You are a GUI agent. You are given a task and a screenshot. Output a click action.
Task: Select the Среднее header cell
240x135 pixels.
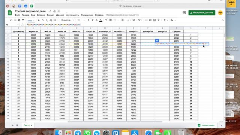click(176, 31)
